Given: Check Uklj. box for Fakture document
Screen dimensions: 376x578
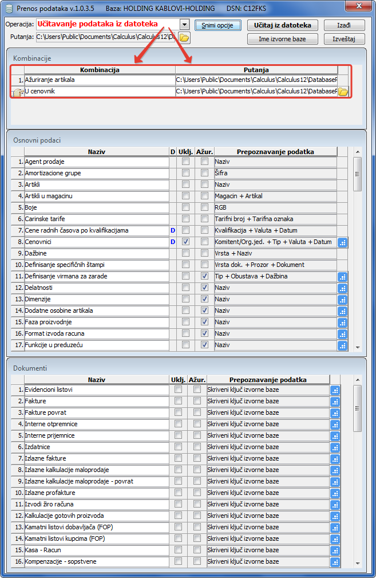Looking at the screenshot, I should tap(179, 402).
